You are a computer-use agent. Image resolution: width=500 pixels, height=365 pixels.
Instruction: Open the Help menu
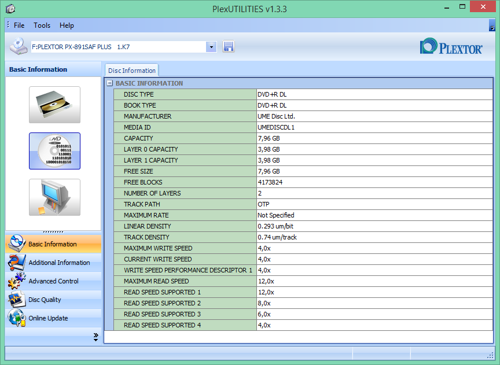tap(67, 25)
